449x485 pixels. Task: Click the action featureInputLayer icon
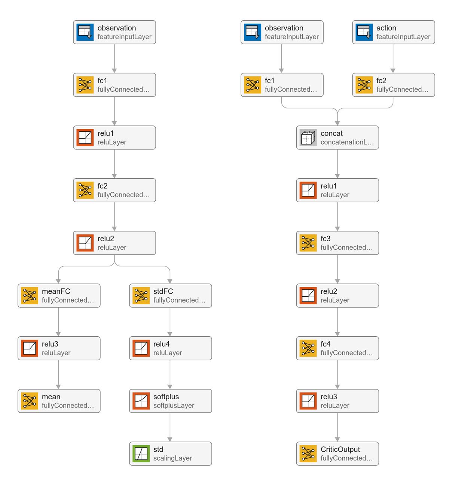pyautogui.click(x=364, y=32)
